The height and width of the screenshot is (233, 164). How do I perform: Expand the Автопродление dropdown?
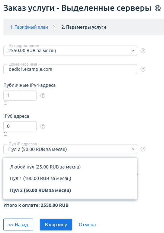(x=70, y=51)
